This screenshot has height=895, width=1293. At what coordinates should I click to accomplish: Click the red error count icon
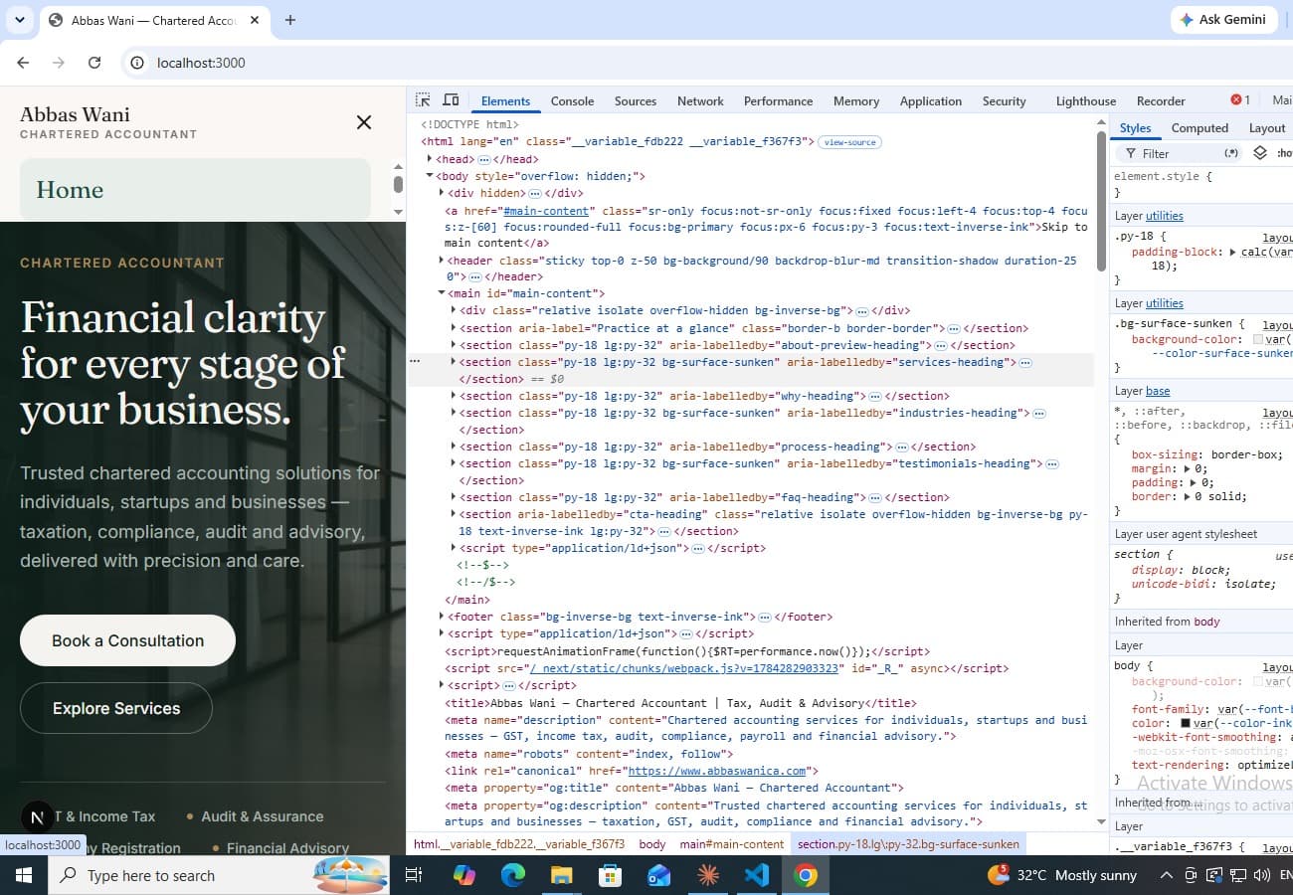(1236, 99)
